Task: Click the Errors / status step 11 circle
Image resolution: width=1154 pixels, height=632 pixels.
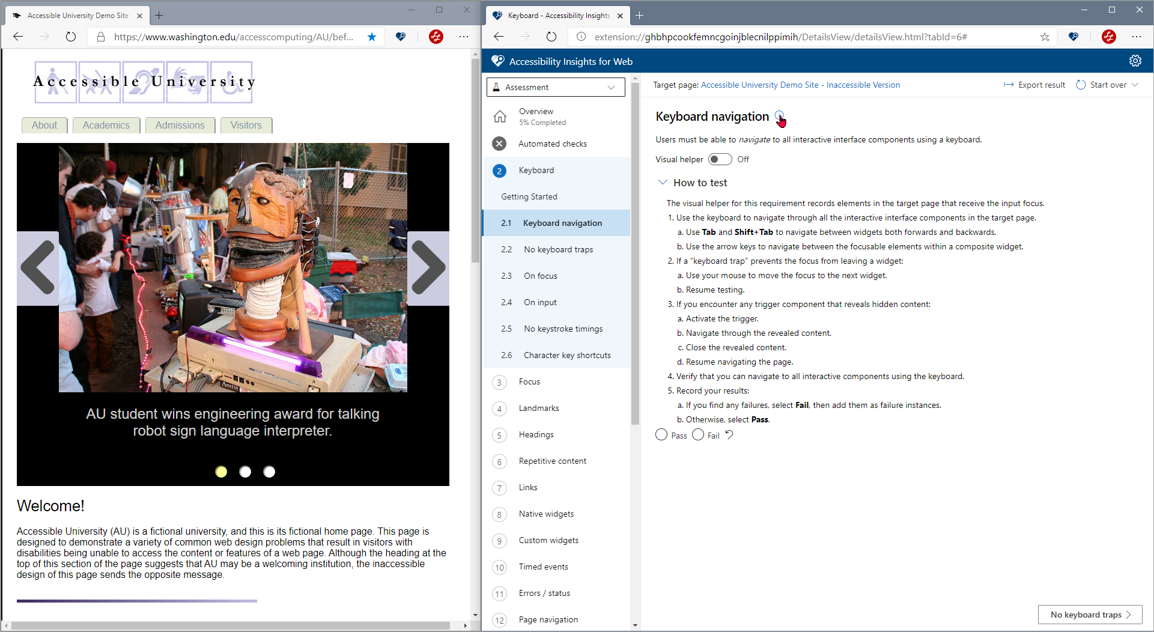Action: (499, 594)
